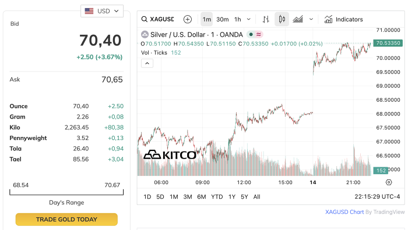Open the Indicators menu

(x=343, y=19)
